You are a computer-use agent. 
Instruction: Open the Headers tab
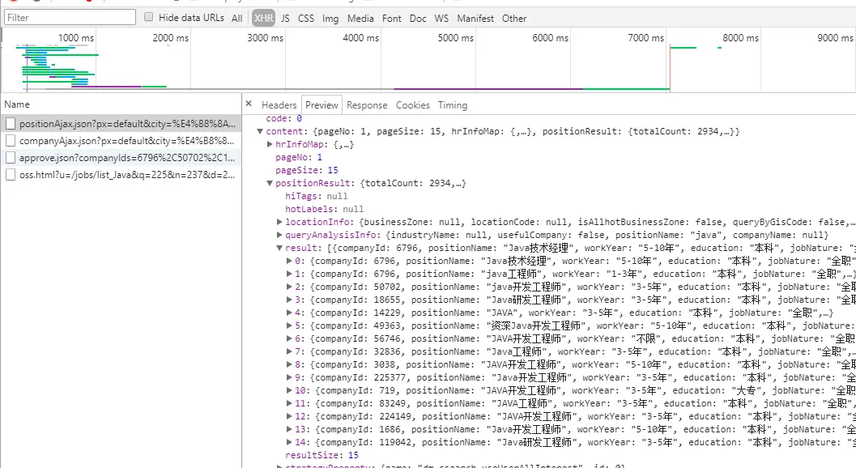pyautogui.click(x=279, y=104)
